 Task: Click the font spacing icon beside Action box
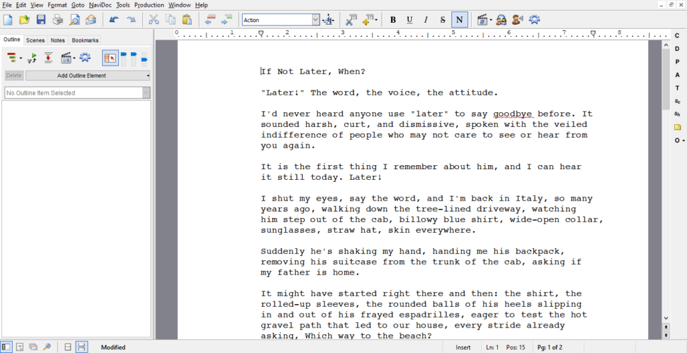328,19
